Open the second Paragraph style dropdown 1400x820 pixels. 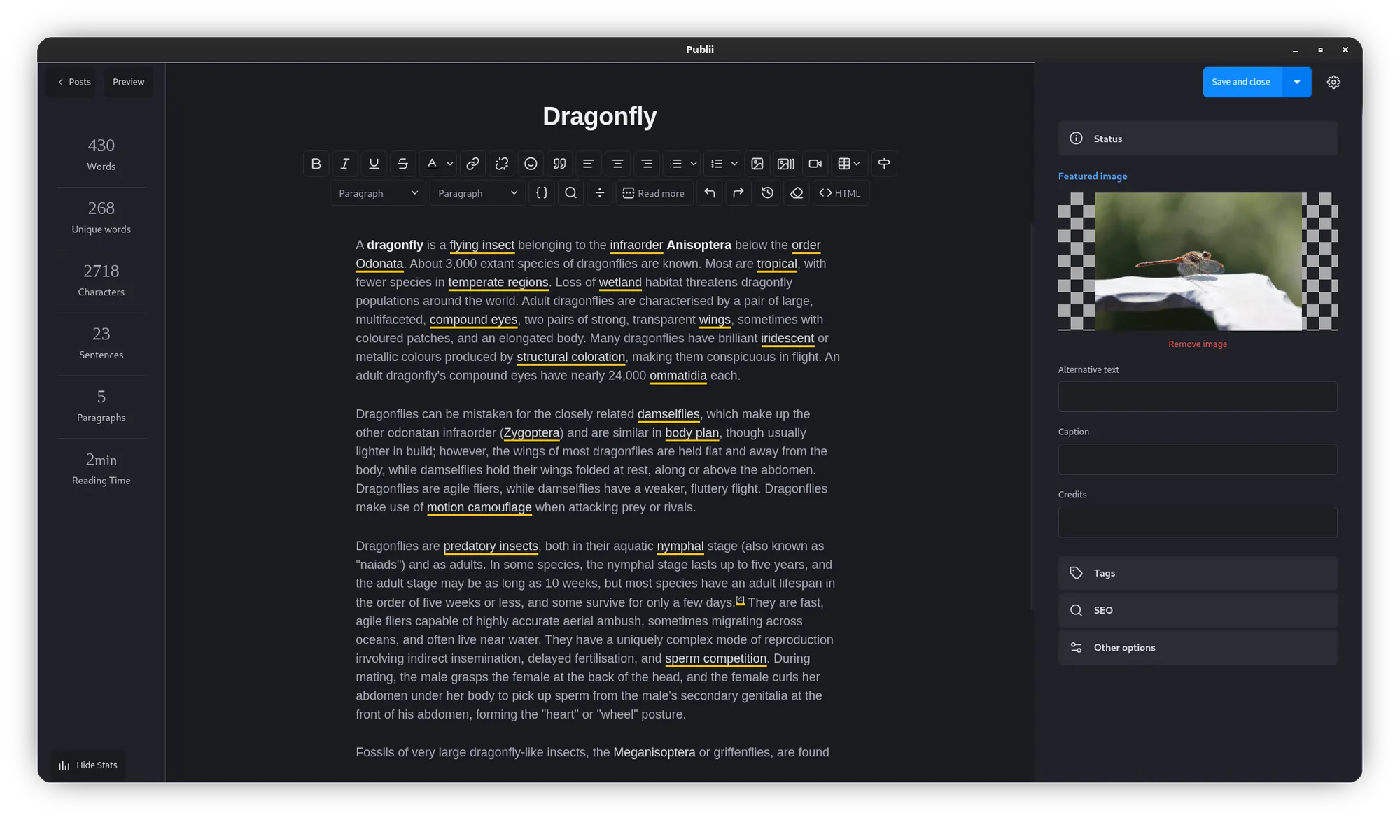(477, 193)
